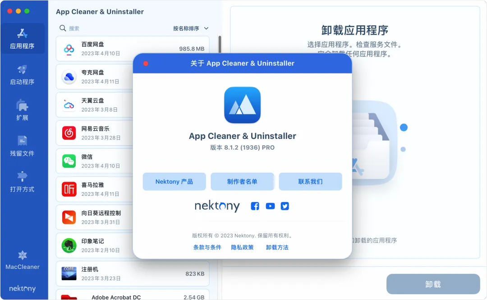Select the 印象笔记 elephant icon

69,245
